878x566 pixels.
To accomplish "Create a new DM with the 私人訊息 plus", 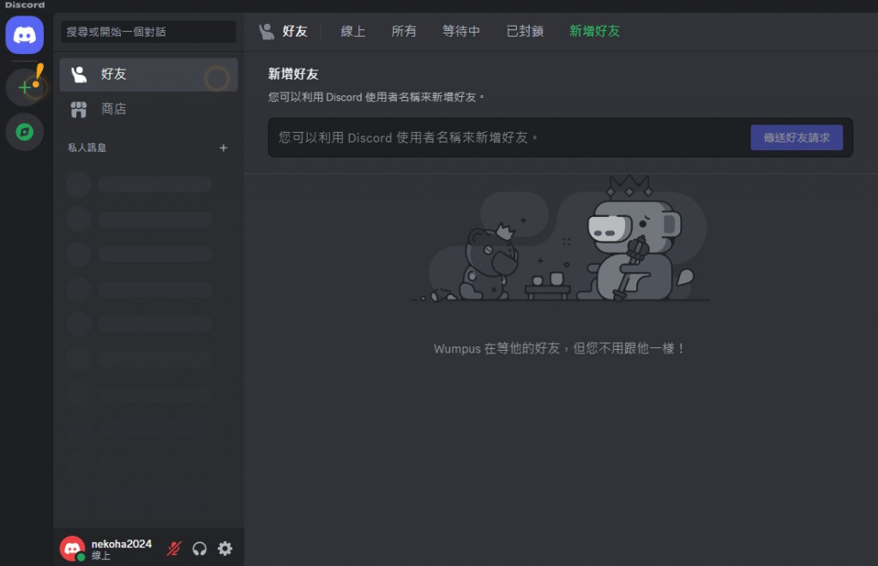I will 224,148.
